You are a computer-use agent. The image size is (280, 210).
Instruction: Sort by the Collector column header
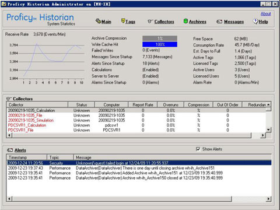tap(37, 104)
